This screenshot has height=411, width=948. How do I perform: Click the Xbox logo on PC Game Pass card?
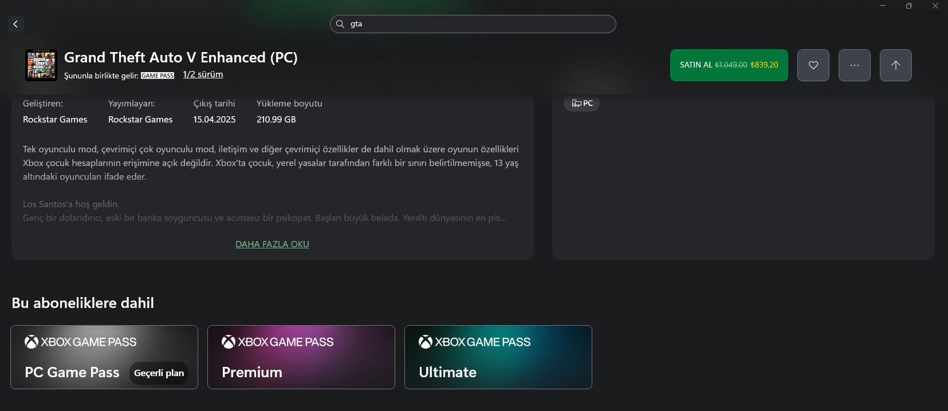(x=32, y=342)
